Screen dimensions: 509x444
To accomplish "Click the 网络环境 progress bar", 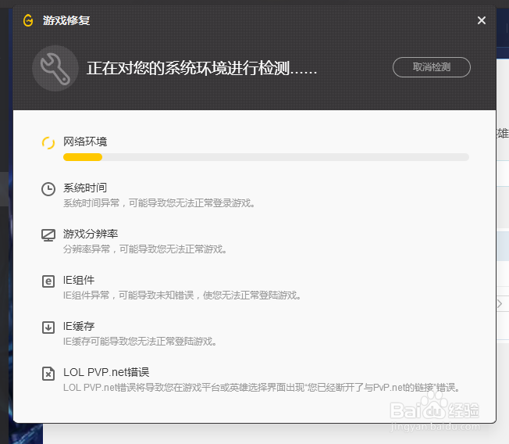I will click(x=266, y=157).
